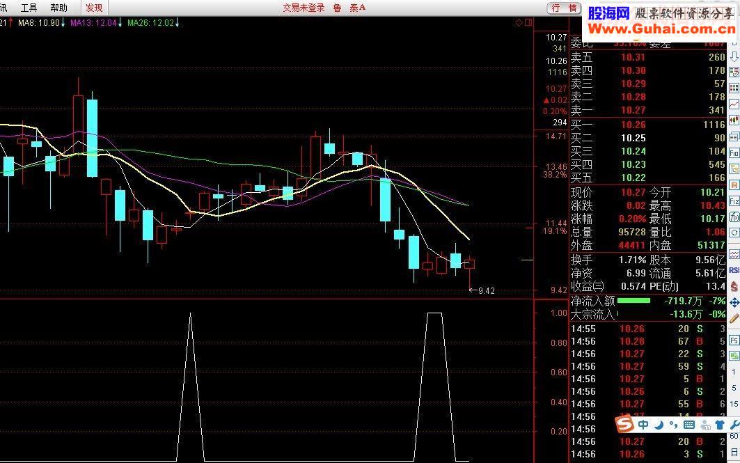
Task: Switch to the intraday line chart icon
Action: click(734, 104)
